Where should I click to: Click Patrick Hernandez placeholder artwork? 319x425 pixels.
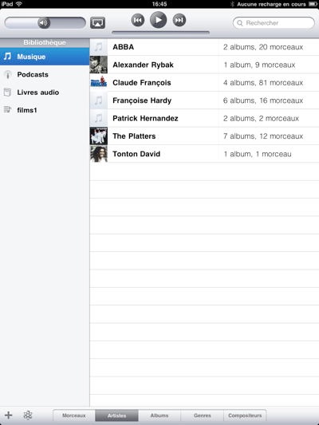coord(99,119)
